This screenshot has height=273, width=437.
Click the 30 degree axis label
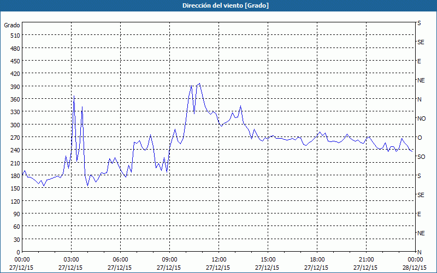coord(17,240)
